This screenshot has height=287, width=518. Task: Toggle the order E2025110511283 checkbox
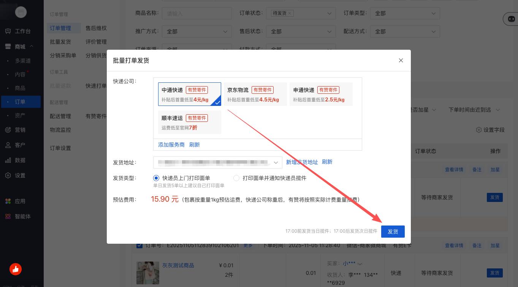(x=139, y=245)
